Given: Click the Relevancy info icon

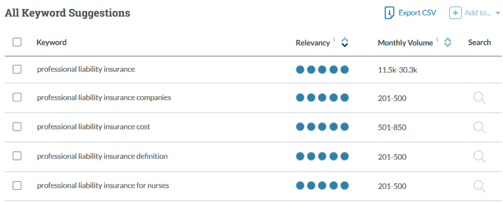Looking at the screenshot, I should (334, 39).
